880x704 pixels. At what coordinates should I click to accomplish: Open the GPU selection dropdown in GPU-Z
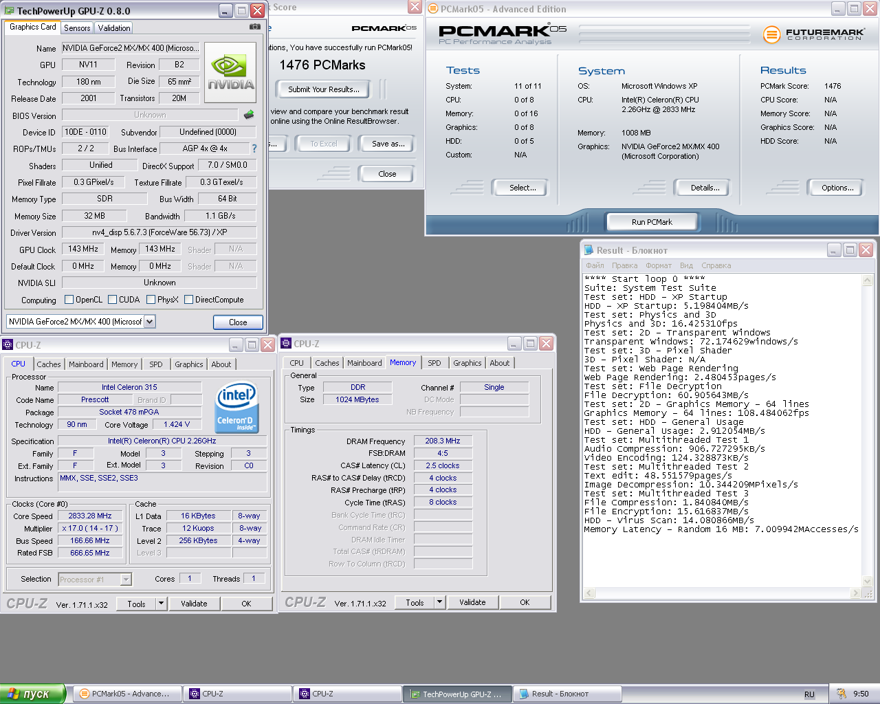coord(150,321)
